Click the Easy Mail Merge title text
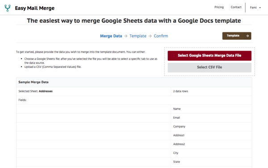 coord(35,8)
